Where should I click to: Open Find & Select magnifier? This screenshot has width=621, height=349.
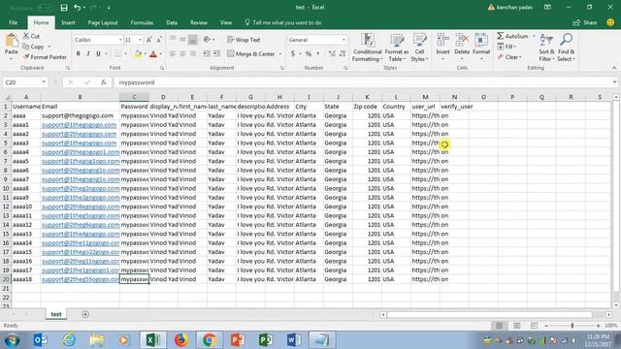(566, 48)
